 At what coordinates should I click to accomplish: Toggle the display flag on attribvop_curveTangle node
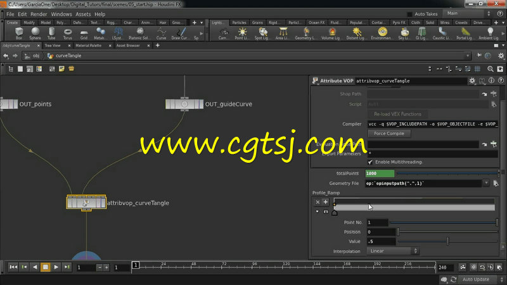pos(103,203)
